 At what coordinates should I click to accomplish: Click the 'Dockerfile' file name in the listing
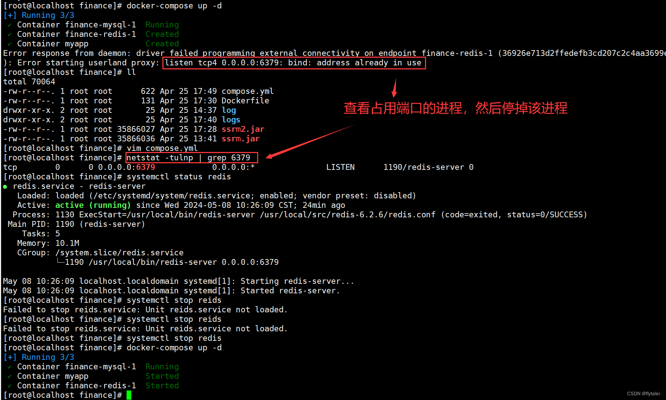(x=245, y=100)
